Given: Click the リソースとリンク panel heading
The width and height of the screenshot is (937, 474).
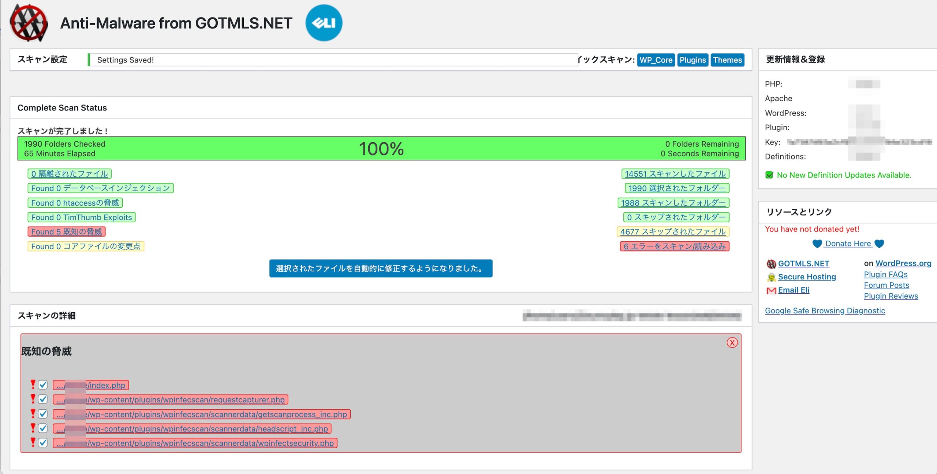Looking at the screenshot, I should pos(799,212).
